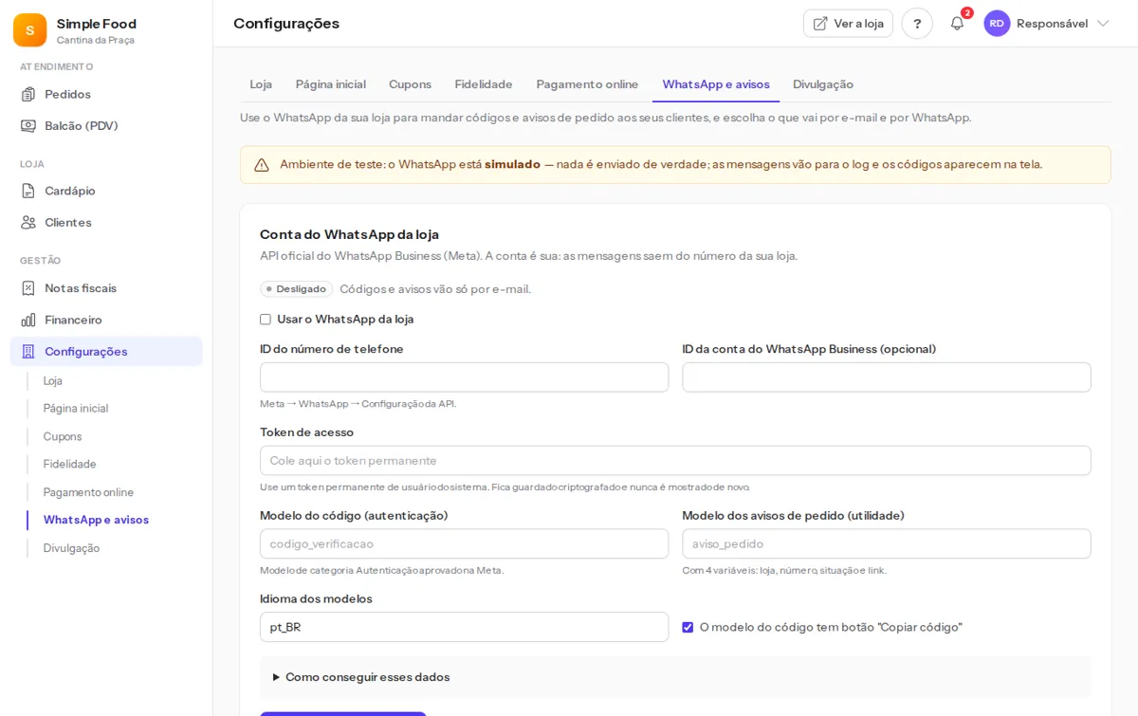Open Página inicial in sidebar submenu
This screenshot has width=1138, height=716.
click(76, 409)
